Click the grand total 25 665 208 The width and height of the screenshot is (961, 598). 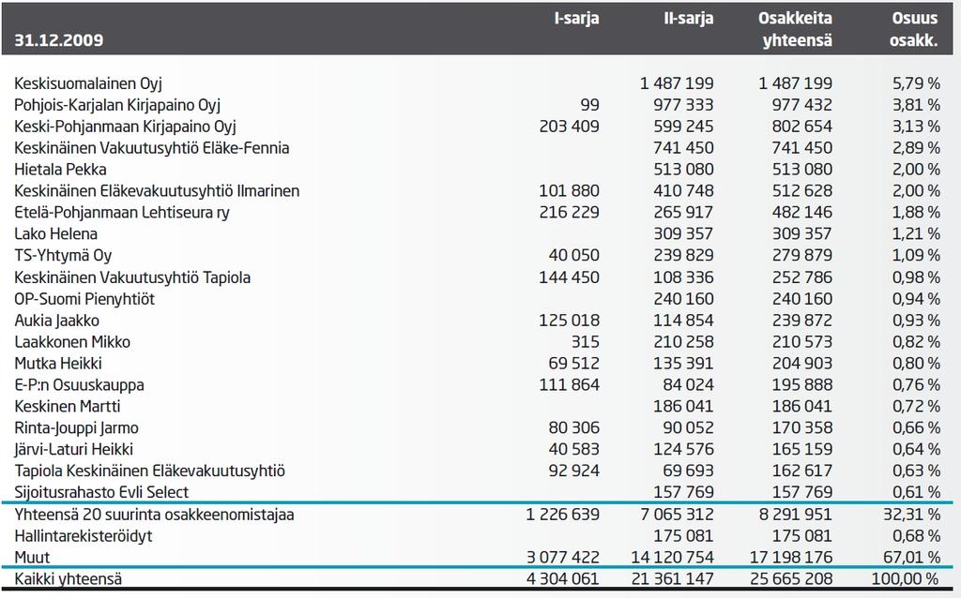point(791,578)
